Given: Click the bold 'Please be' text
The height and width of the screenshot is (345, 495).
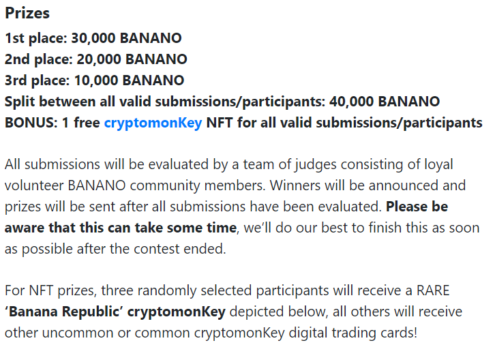Looking at the screenshot, I should click(x=417, y=207).
